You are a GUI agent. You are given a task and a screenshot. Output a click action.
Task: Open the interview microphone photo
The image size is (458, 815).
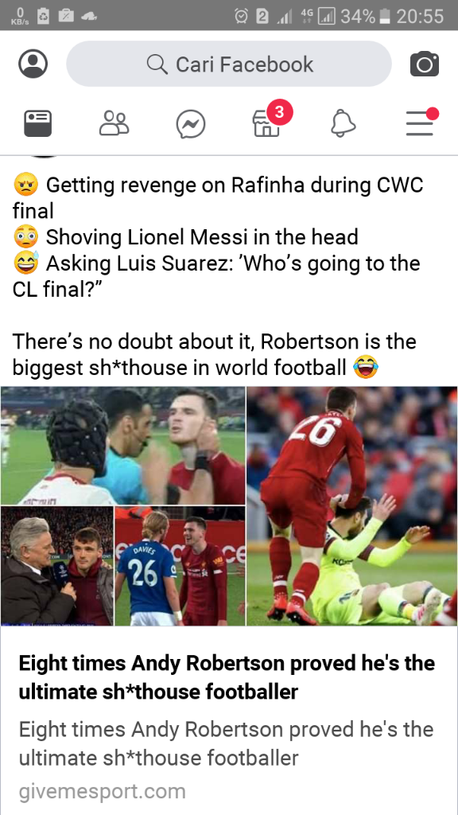[x=56, y=566]
